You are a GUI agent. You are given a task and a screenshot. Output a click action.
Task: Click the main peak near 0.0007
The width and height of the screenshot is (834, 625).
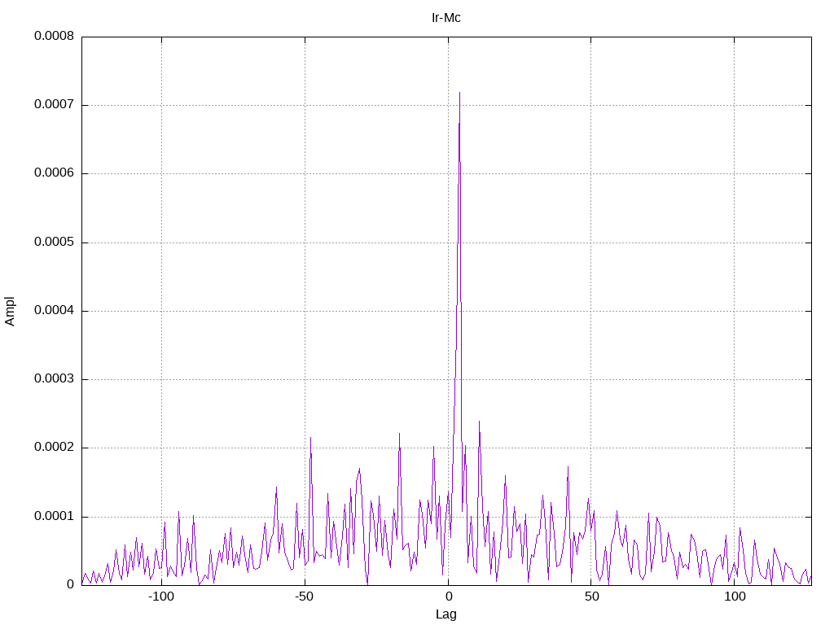459,93
